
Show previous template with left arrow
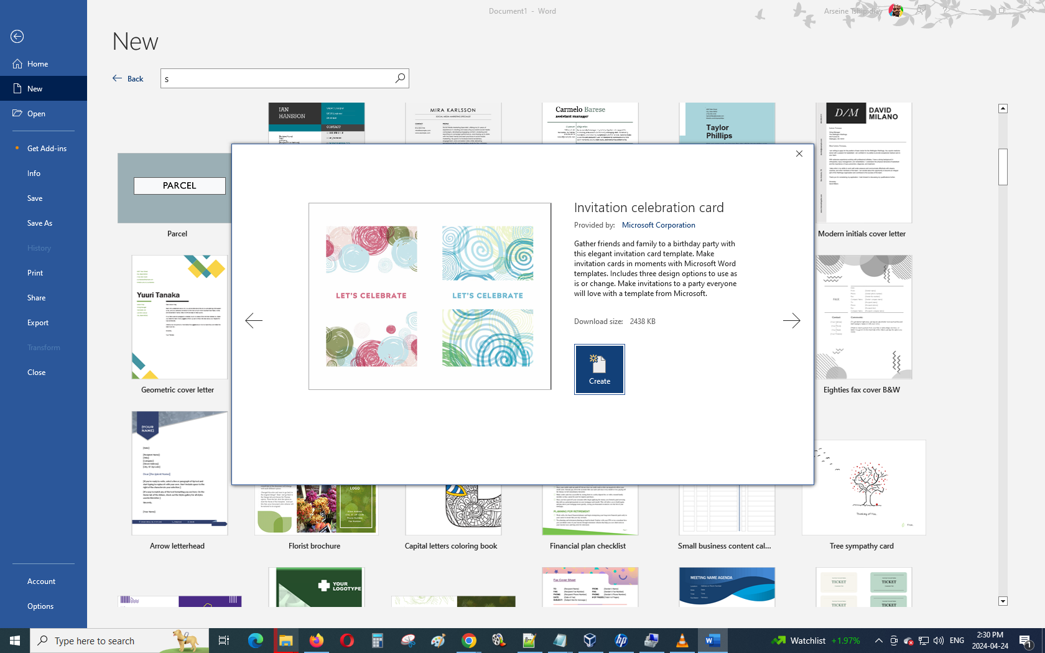pos(254,321)
